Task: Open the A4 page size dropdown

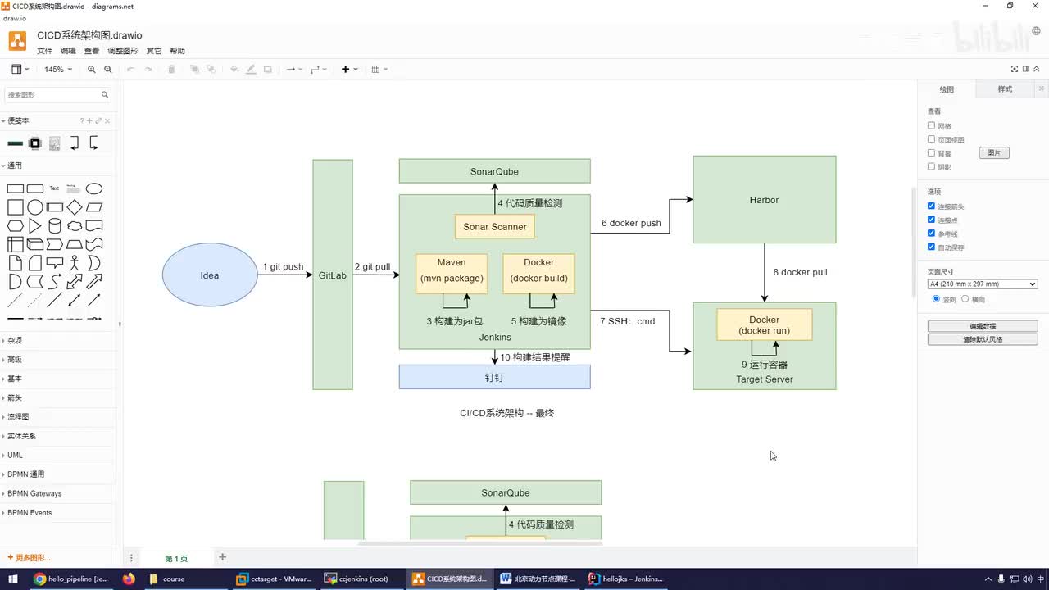Action: [x=983, y=284]
